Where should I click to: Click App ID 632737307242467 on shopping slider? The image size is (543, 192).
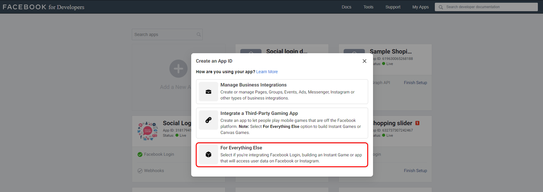[x=393, y=130]
